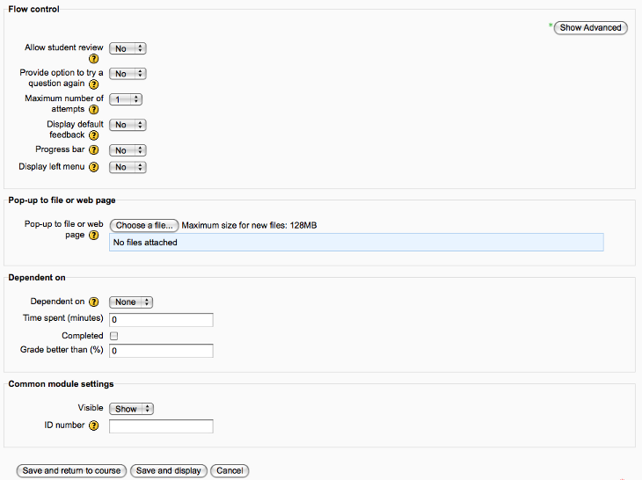Click 'Pop-up to file or web page' heading

[x=62, y=200]
